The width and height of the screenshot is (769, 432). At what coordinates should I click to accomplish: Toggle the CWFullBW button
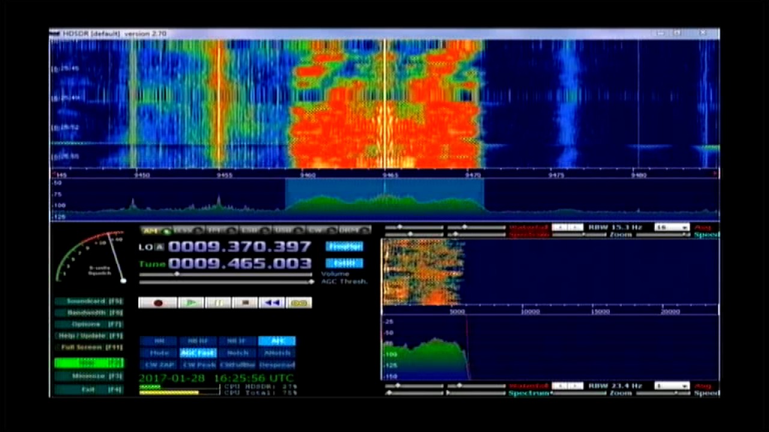tap(237, 365)
